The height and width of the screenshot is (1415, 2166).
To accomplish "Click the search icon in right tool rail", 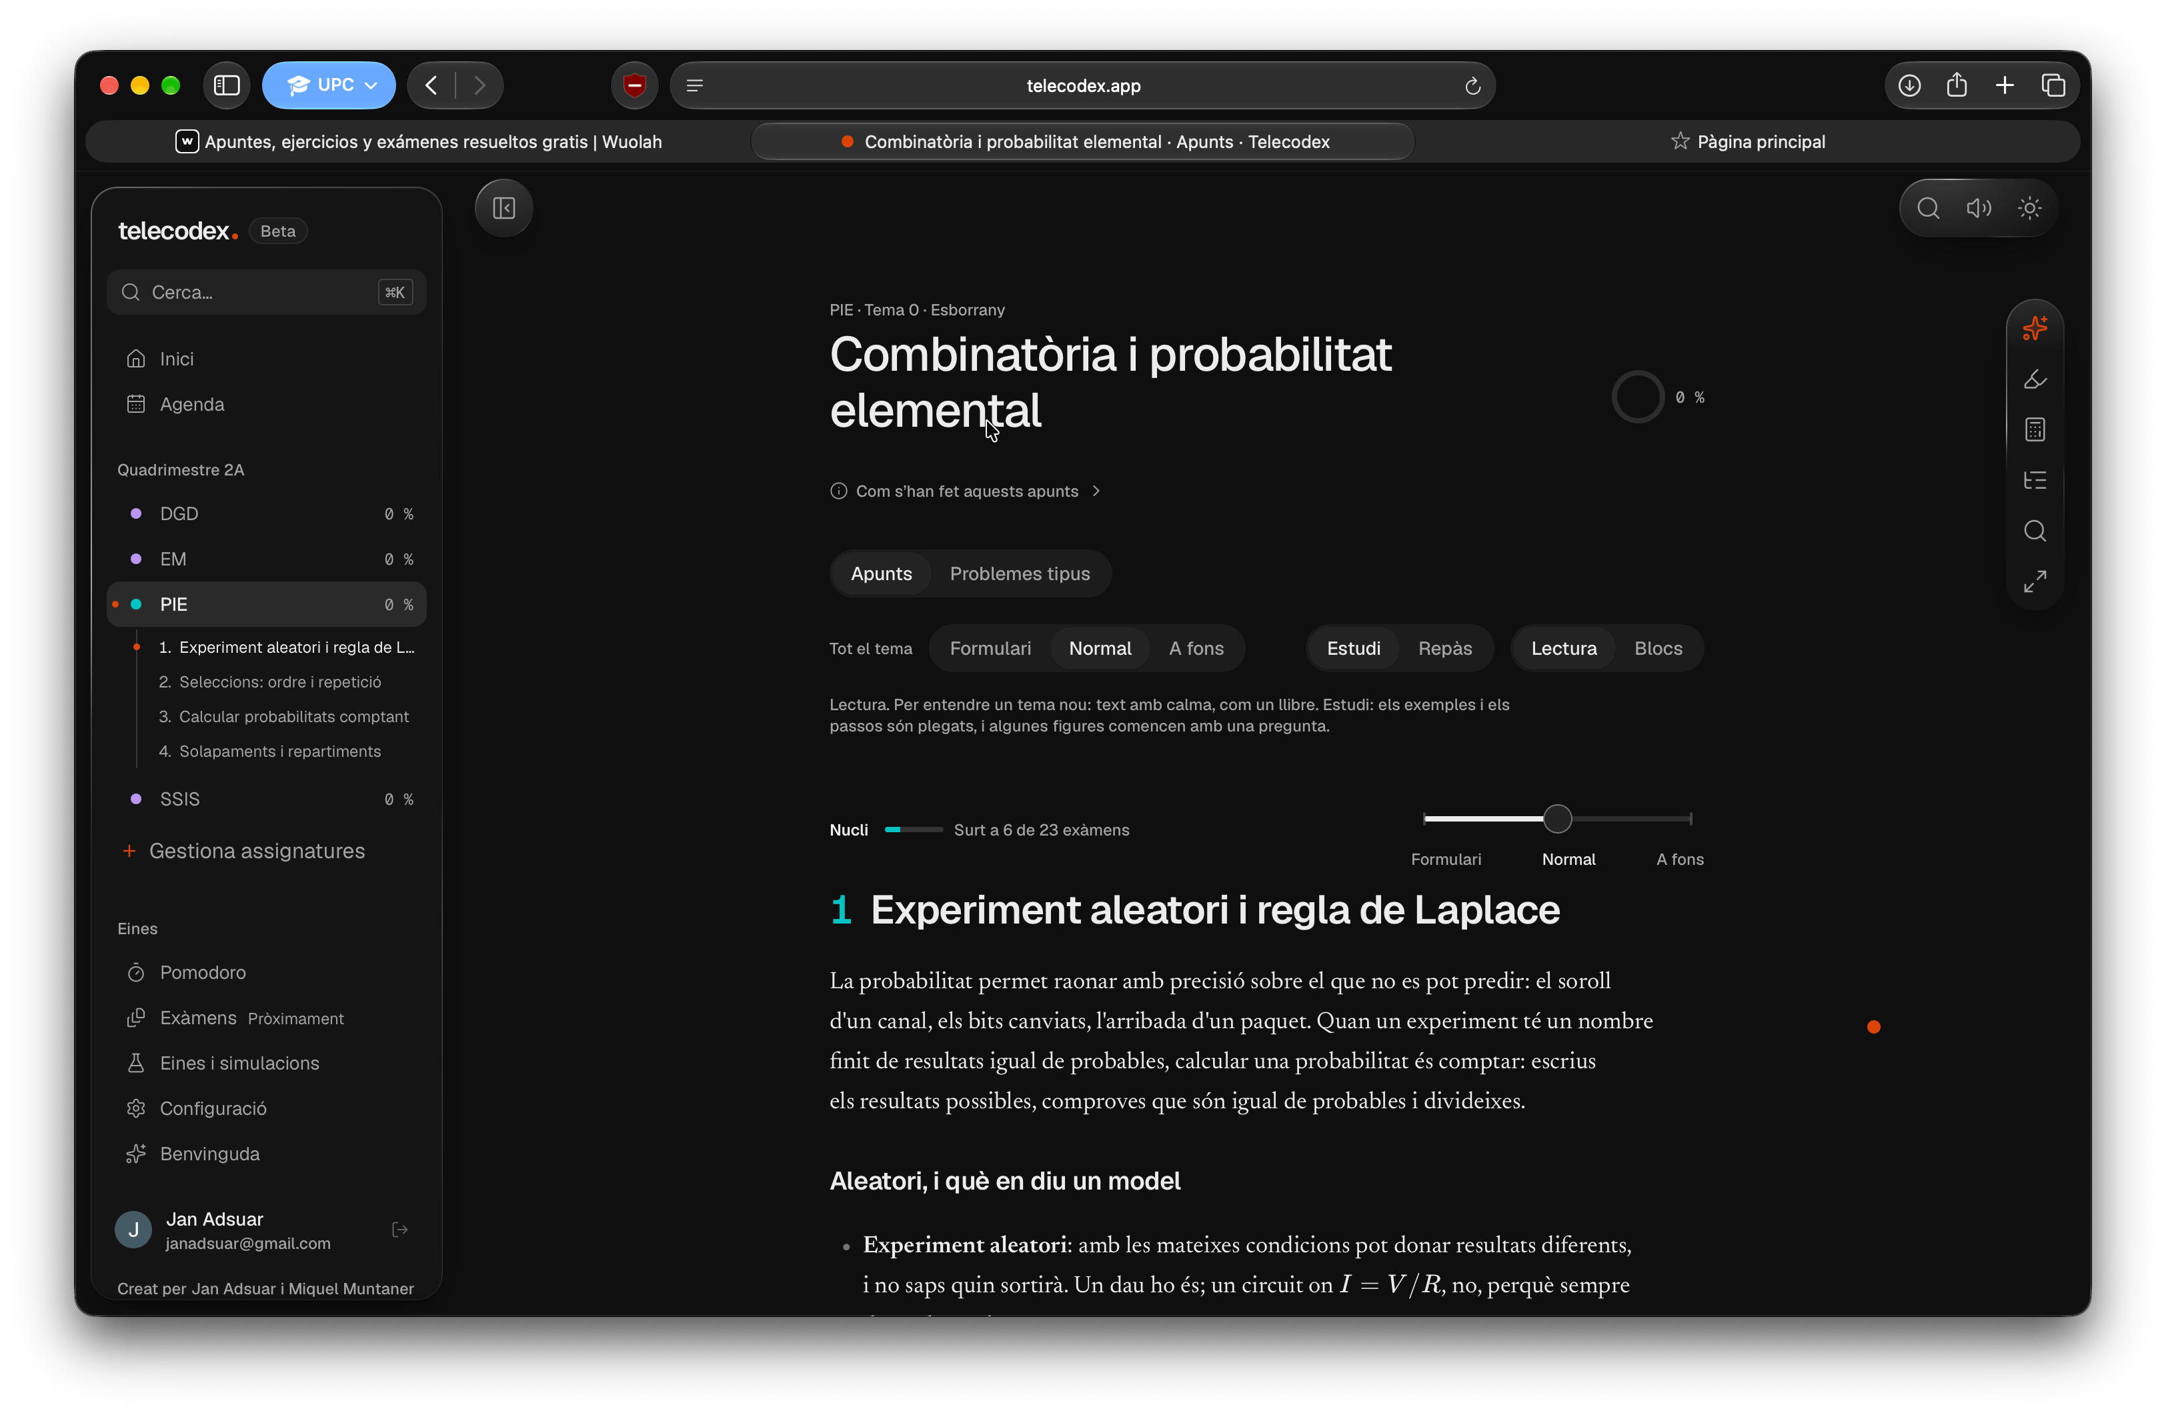I will [x=2035, y=531].
